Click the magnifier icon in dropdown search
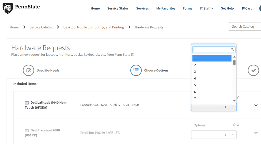Screen dimensions: 261x144 (x=232, y=50)
